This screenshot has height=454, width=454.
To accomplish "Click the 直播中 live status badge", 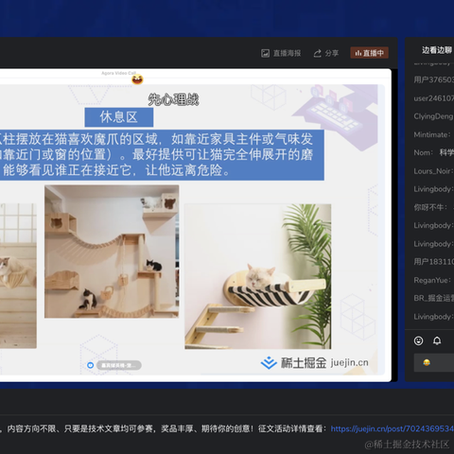I will click(x=369, y=53).
